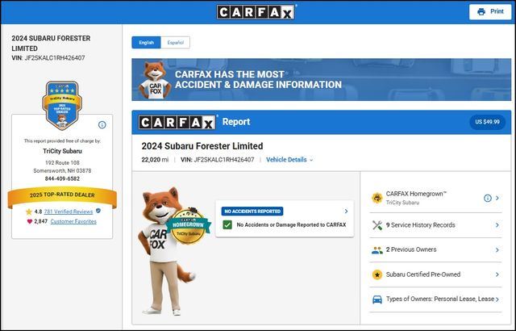Open the Customer Favorites link

pos(73,221)
